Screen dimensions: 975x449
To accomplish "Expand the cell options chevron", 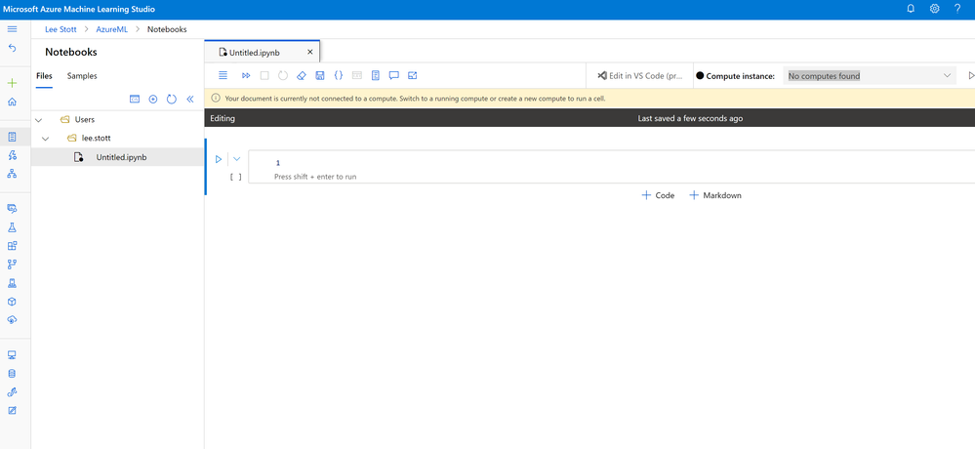I will pos(236,159).
